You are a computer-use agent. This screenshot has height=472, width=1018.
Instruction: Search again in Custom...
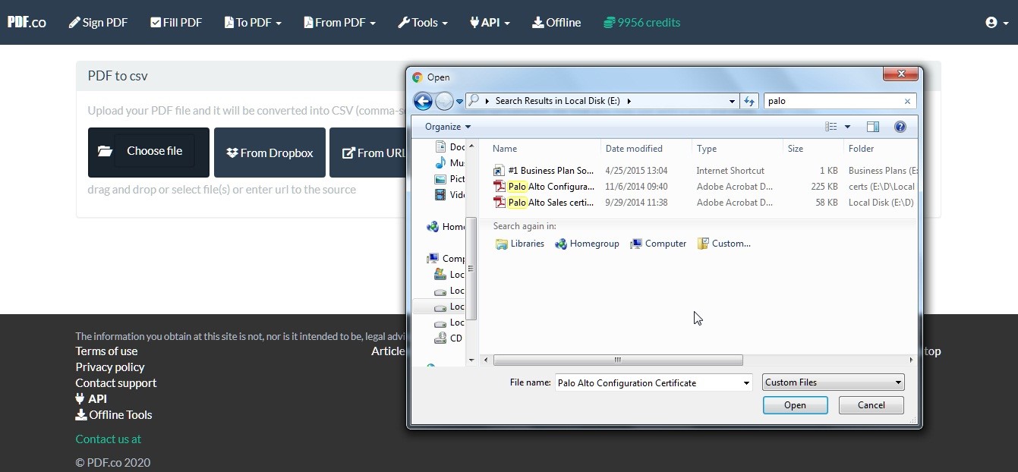tap(724, 244)
